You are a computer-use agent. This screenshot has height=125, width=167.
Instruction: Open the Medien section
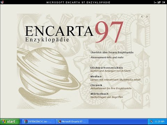coord(96,76)
